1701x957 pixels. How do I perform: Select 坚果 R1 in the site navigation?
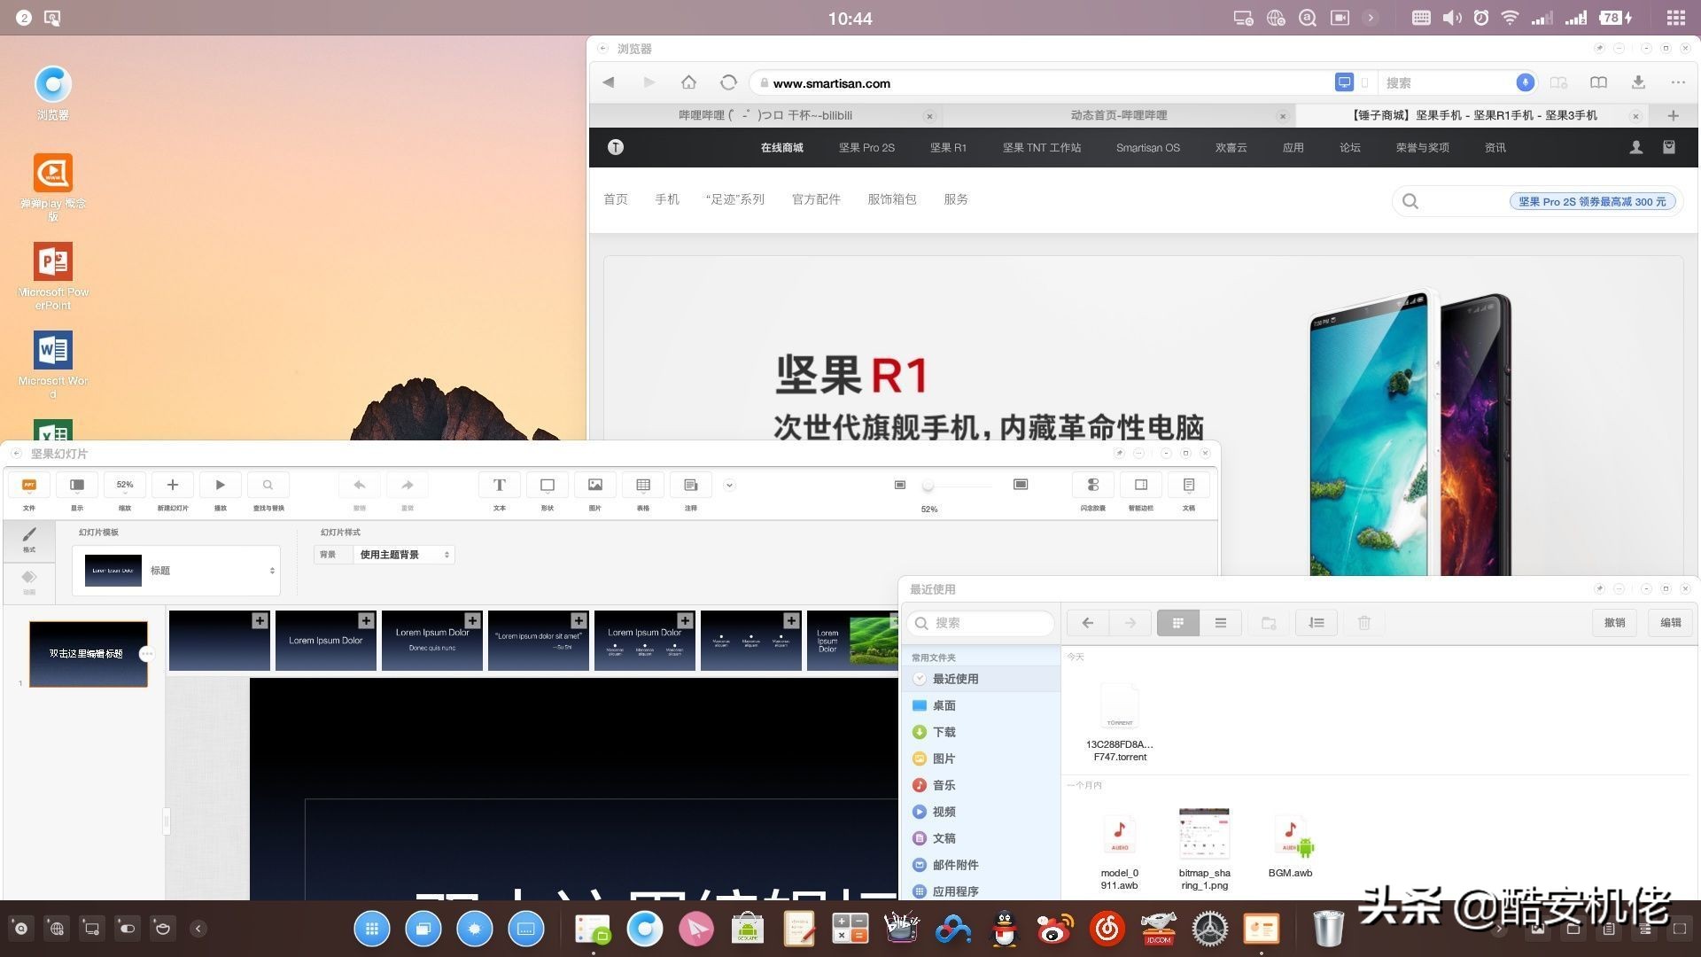pyautogui.click(x=948, y=147)
